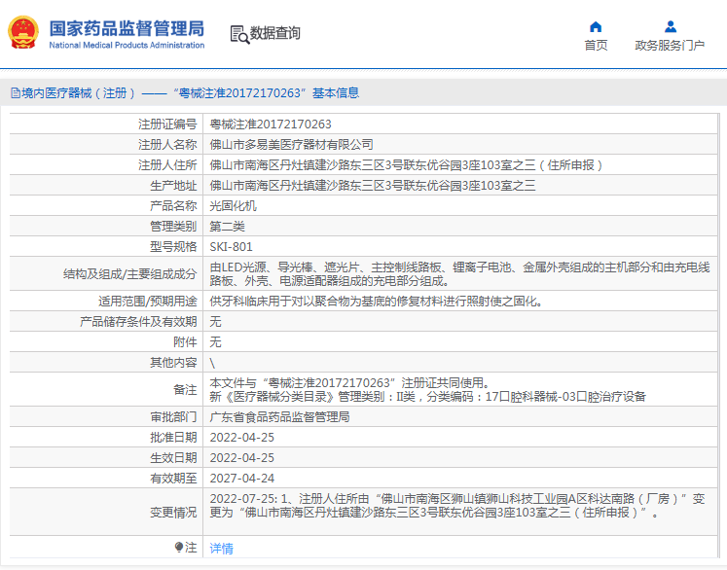This screenshot has width=727, height=570.
Task: Click the approving department 广东省食品药品监督管理局
Action: tap(279, 417)
